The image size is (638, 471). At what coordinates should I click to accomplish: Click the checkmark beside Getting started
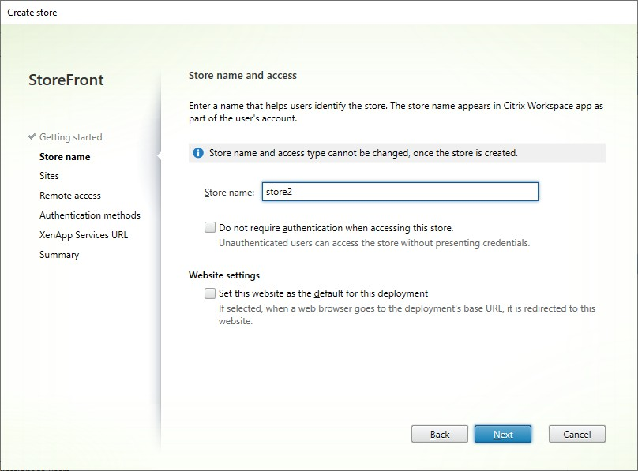point(32,137)
